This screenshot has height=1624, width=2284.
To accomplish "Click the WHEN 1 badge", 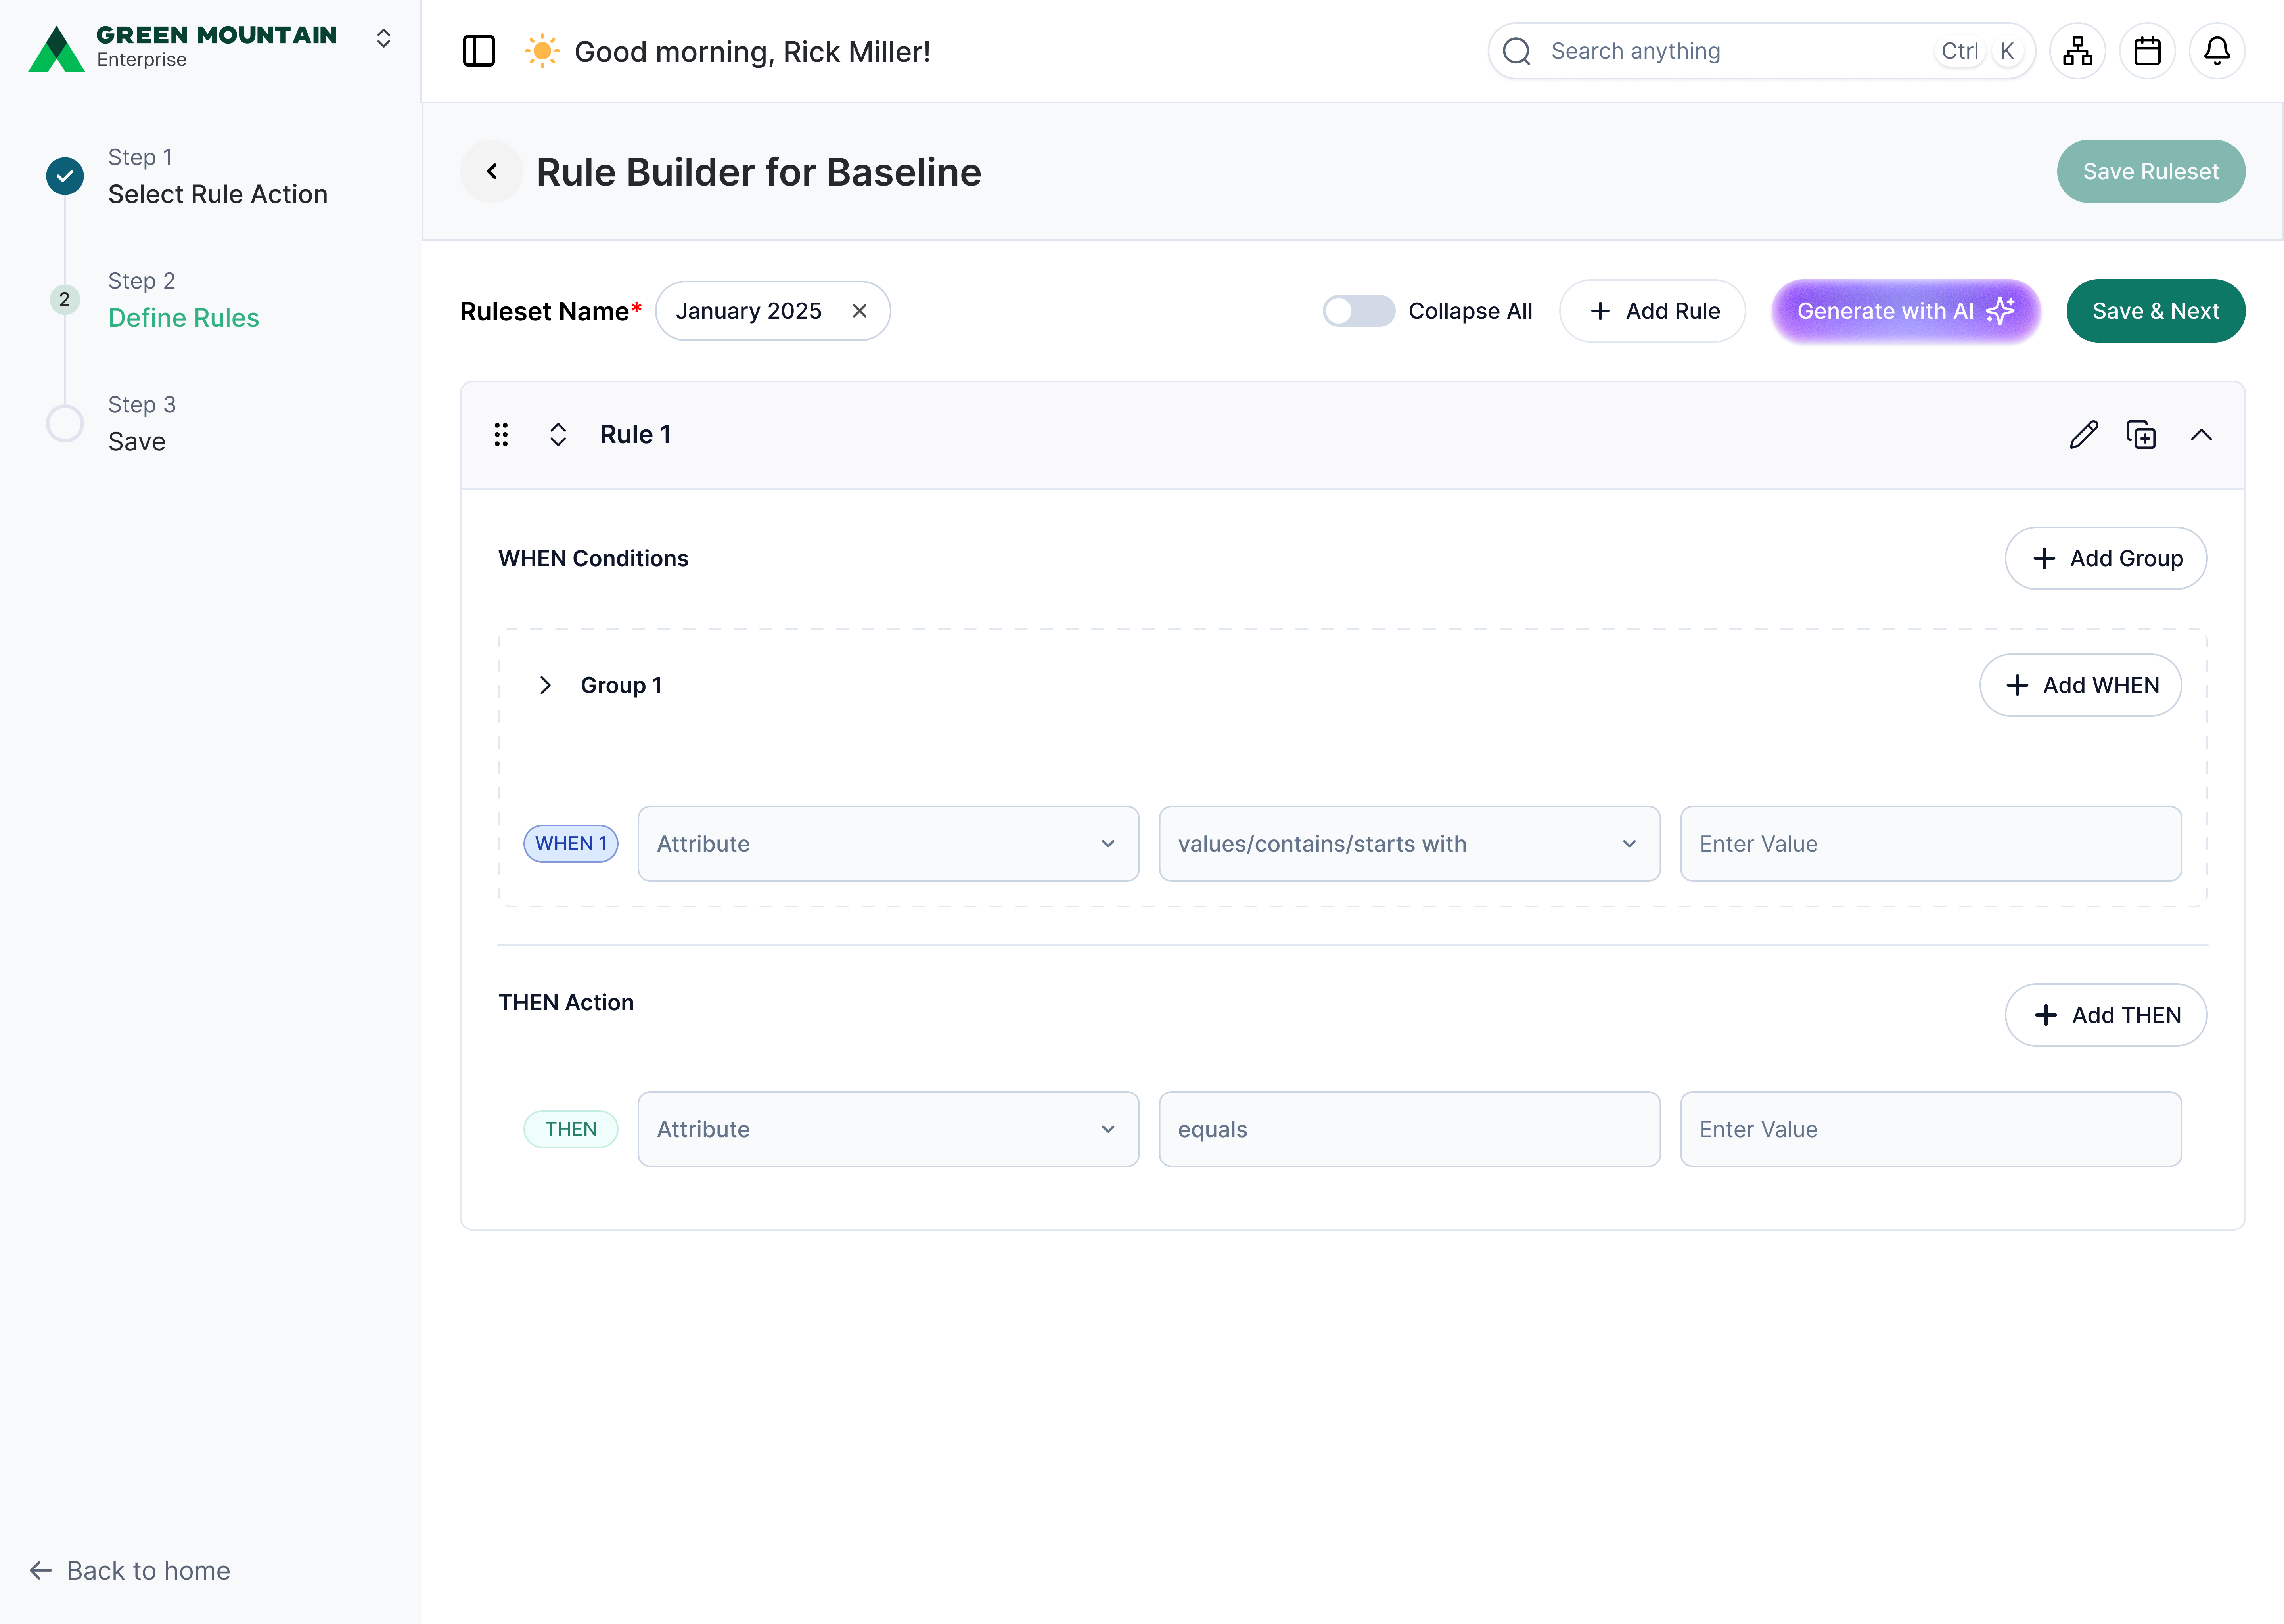I will pyautogui.click(x=571, y=844).
